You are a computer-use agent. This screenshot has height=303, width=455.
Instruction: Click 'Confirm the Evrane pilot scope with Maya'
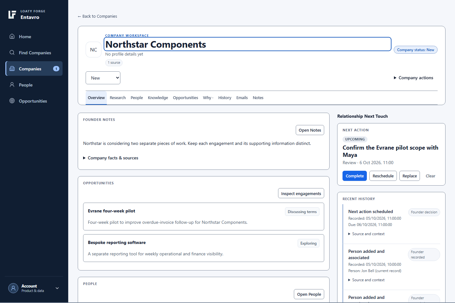390,151
